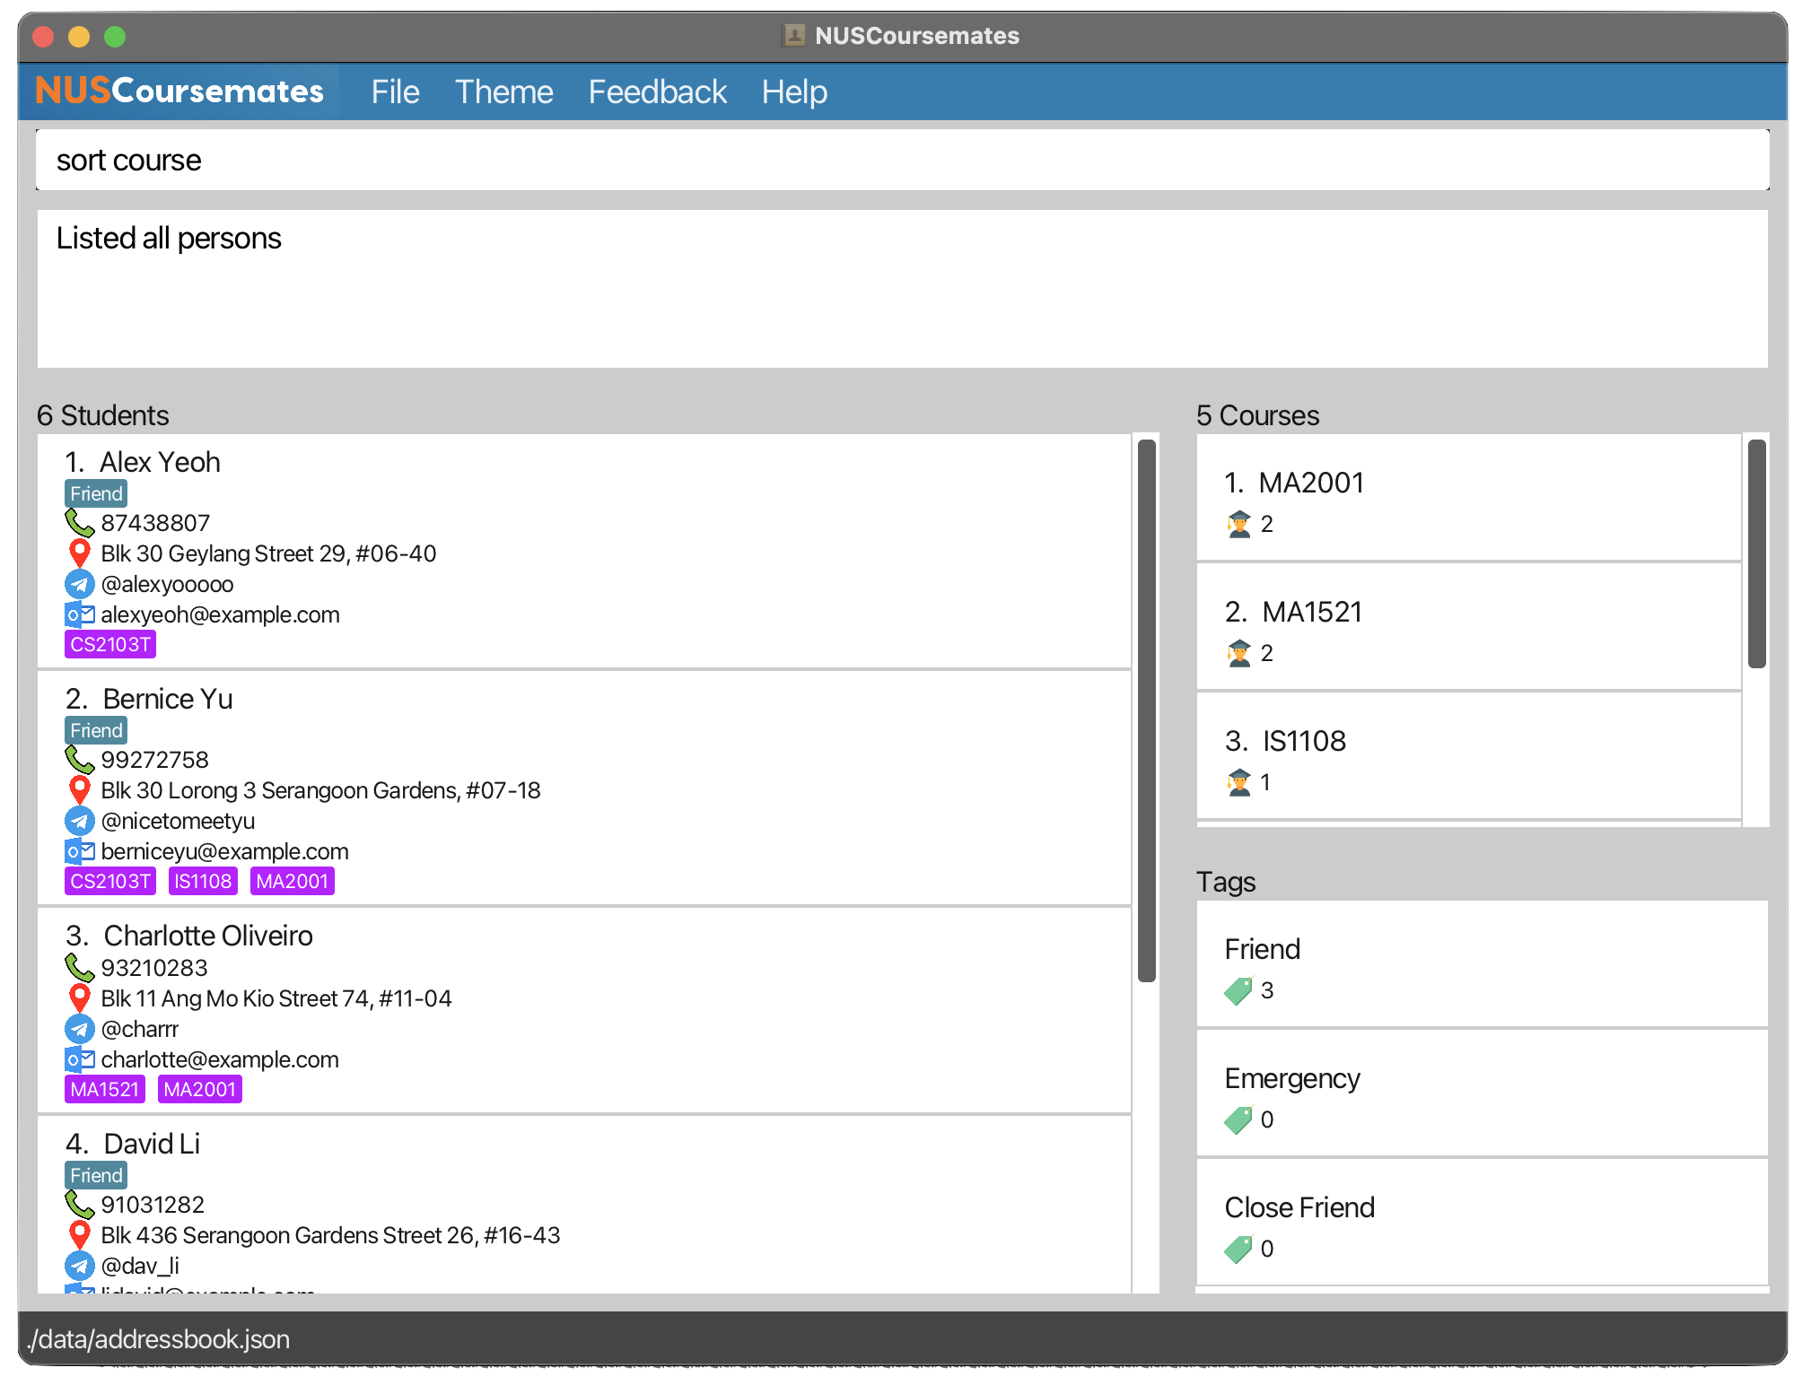
Task: Click the Feedback menu item
Action: (x=657, y=91)
